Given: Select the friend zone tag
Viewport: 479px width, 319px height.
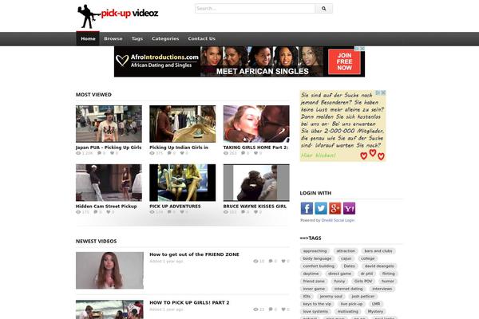Looking at the screenshot, I should [x=314, y=282].
